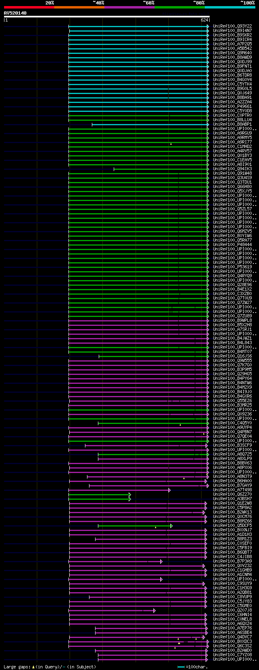This screenshot has height=670, width=259.
Task: Select UniRef100_Q3U4S9 label
Action: [x=232, y=178]
